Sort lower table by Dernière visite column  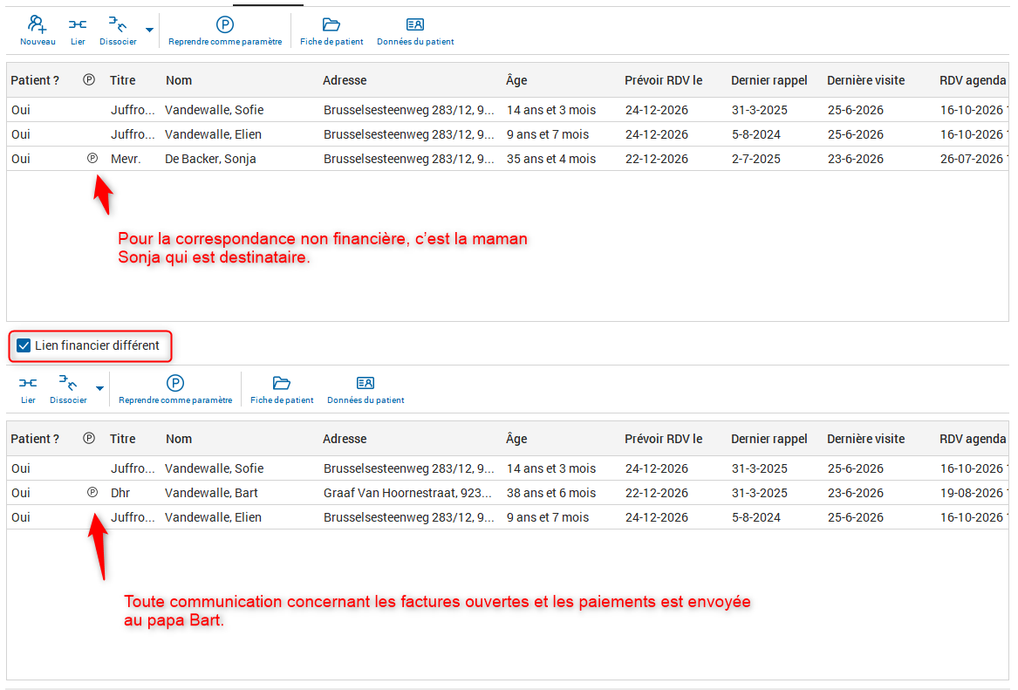tap(866, 439)
